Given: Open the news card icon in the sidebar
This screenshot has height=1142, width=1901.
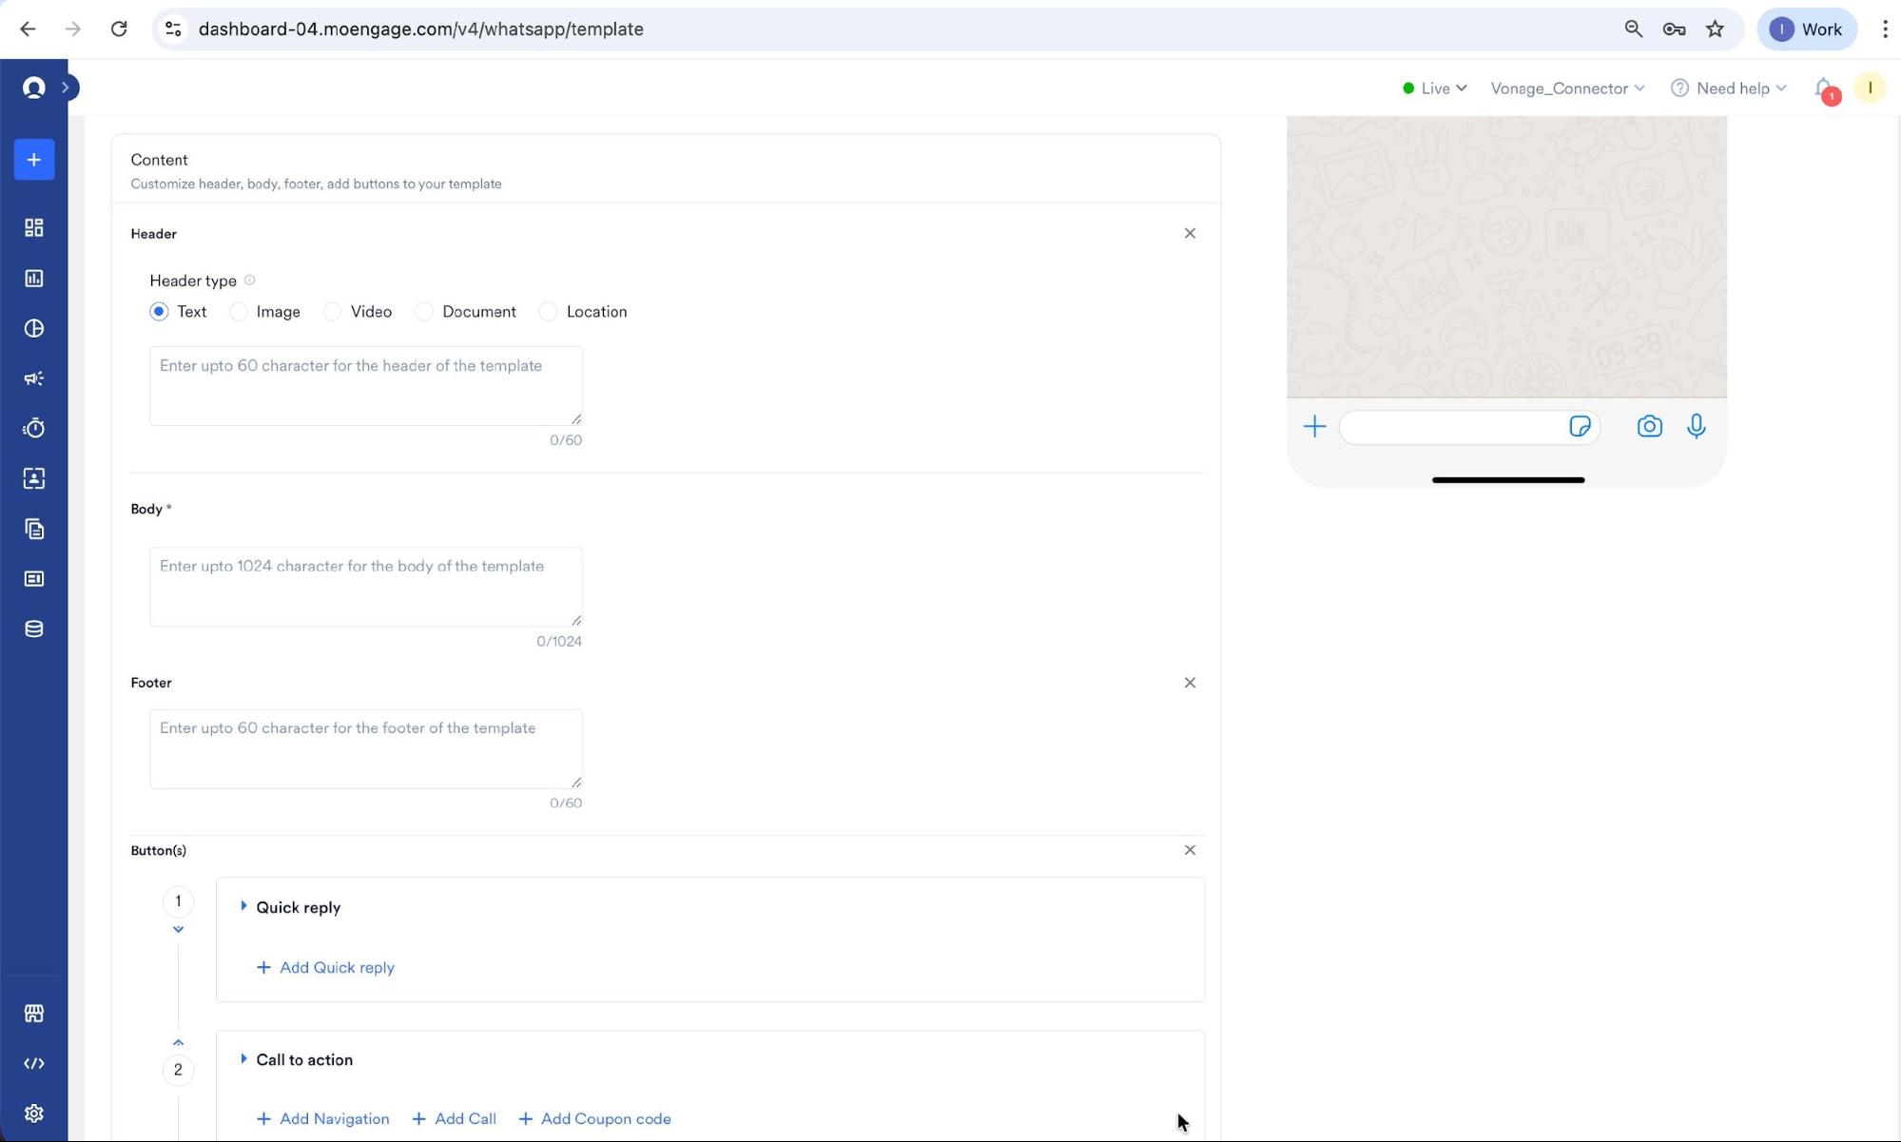Looking at the screenshot, I should (x=34, y=579).
